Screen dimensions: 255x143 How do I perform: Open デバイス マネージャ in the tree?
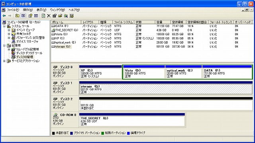coord(27,42)
